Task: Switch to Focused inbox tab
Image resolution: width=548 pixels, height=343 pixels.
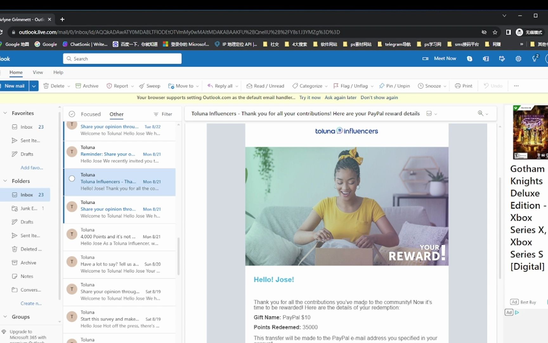Action: (91, 114)
